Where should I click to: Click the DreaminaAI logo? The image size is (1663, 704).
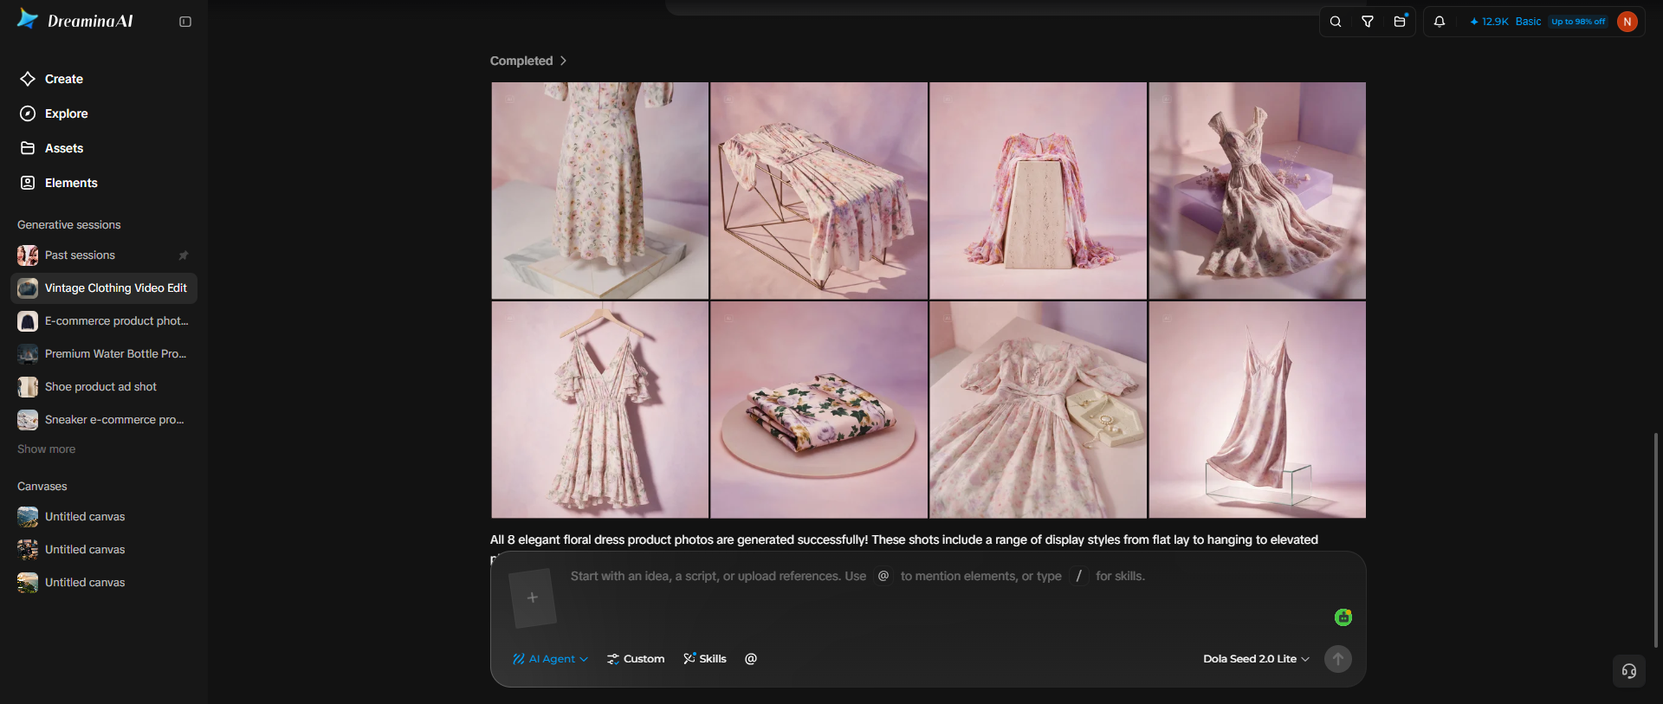75,20
